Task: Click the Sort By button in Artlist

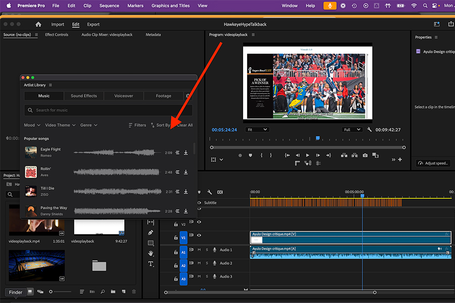Action: point(160,125)
